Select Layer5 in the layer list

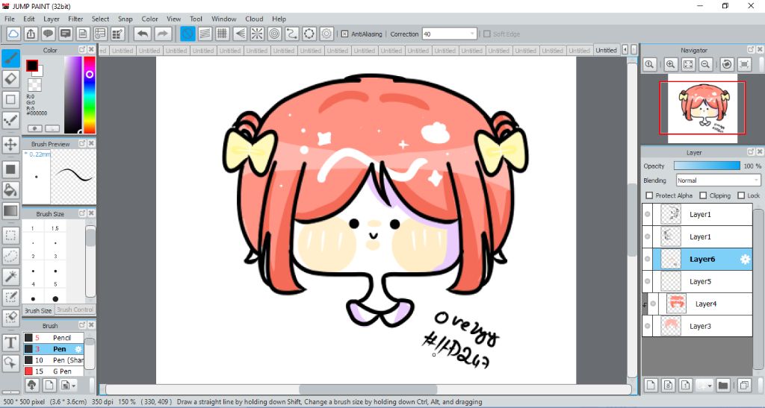click(x=697, y=281)
